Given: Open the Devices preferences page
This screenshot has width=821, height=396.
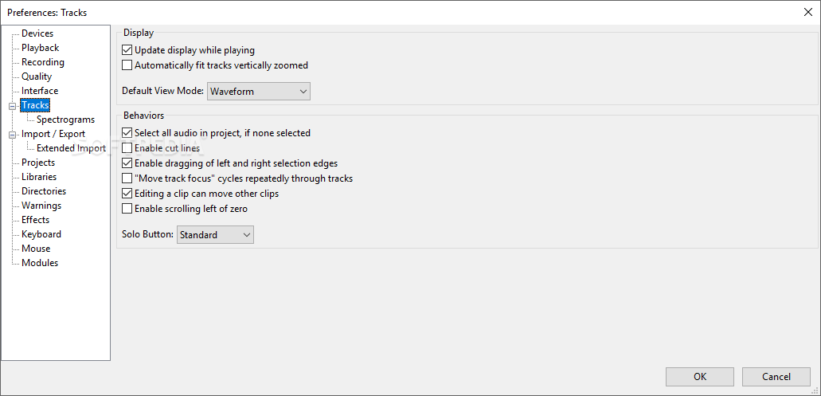Looking at the screenshot, I should (37, 33).
